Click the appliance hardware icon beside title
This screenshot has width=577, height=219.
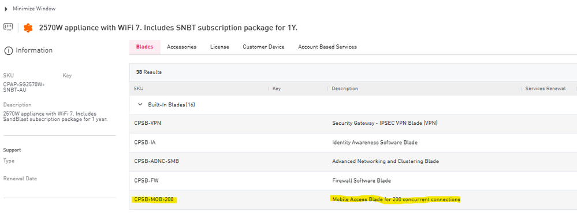coord(8,27)
